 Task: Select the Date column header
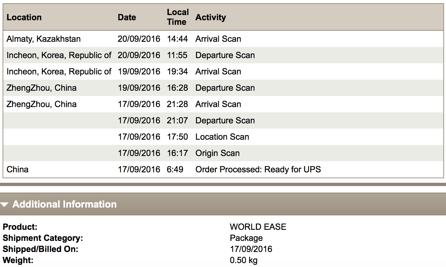click(x=127, y=17)
